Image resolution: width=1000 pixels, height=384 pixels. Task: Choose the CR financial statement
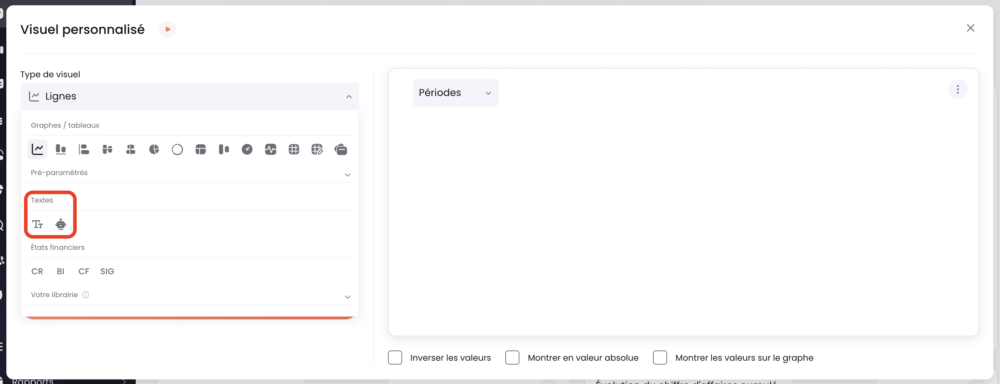pos(37,271)
